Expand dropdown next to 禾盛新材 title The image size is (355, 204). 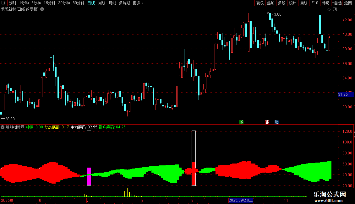coord(42,9)
